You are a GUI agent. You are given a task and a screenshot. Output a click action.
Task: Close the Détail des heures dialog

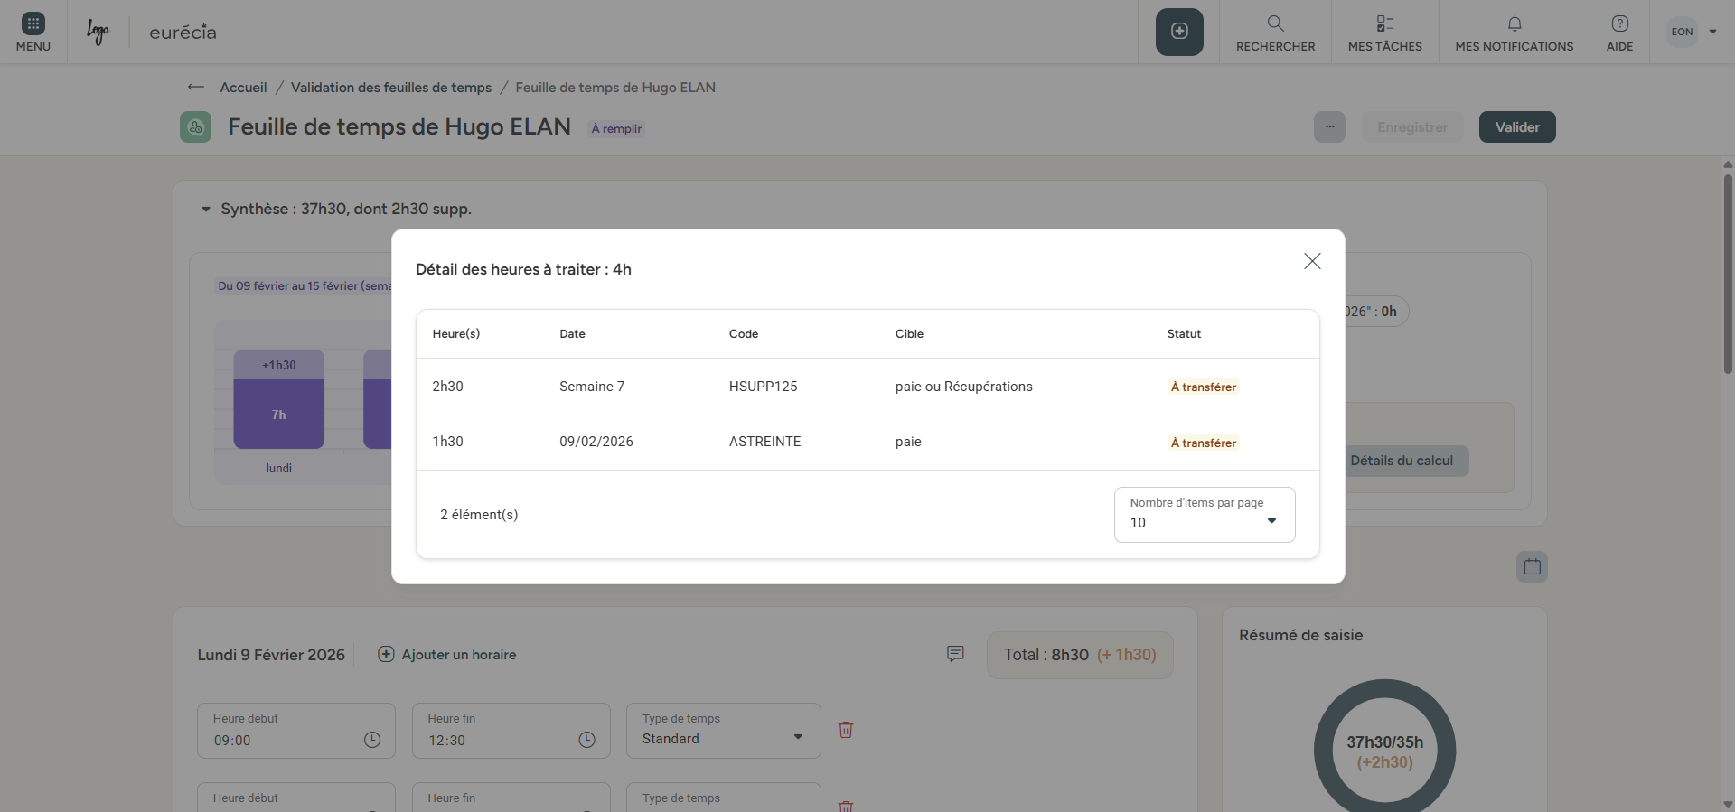click(1312, 261)
